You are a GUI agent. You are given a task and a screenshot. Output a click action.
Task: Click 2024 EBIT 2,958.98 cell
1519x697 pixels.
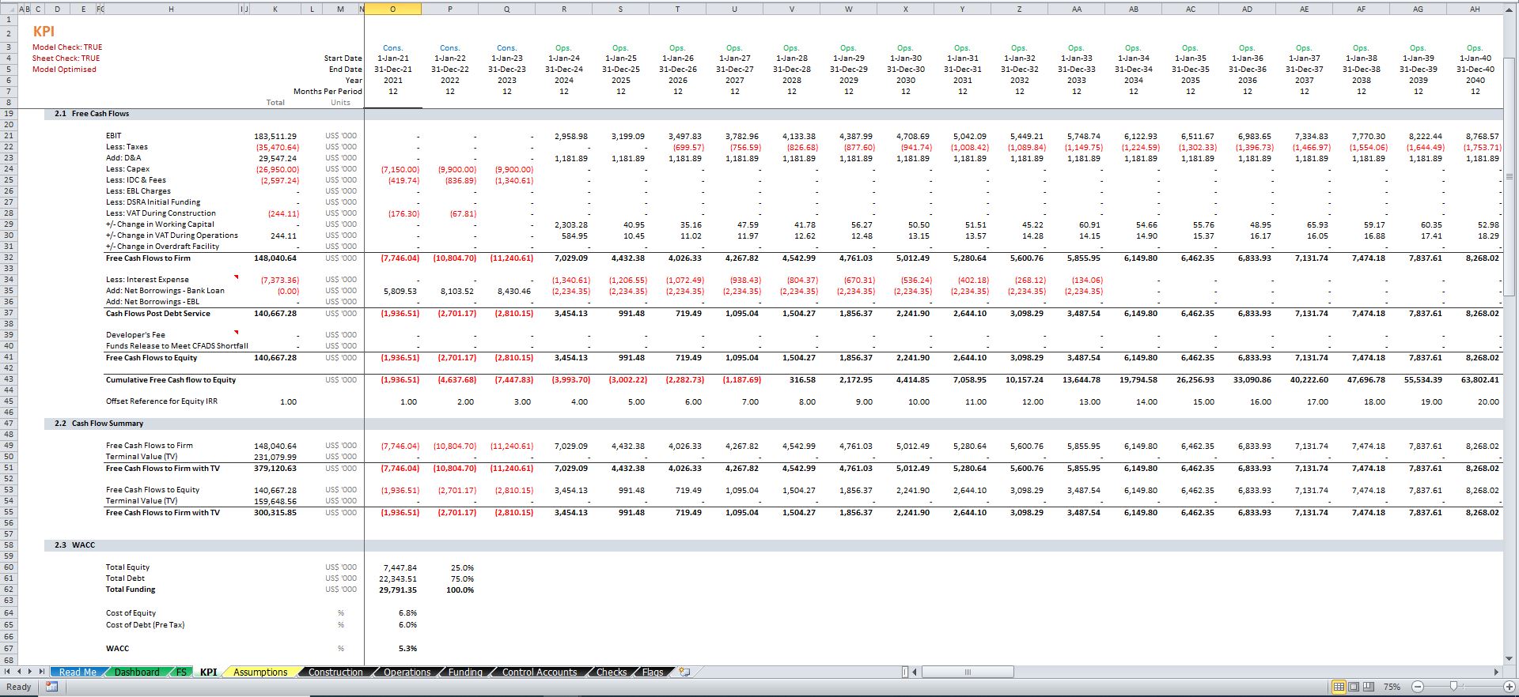(x=570, y=136)
